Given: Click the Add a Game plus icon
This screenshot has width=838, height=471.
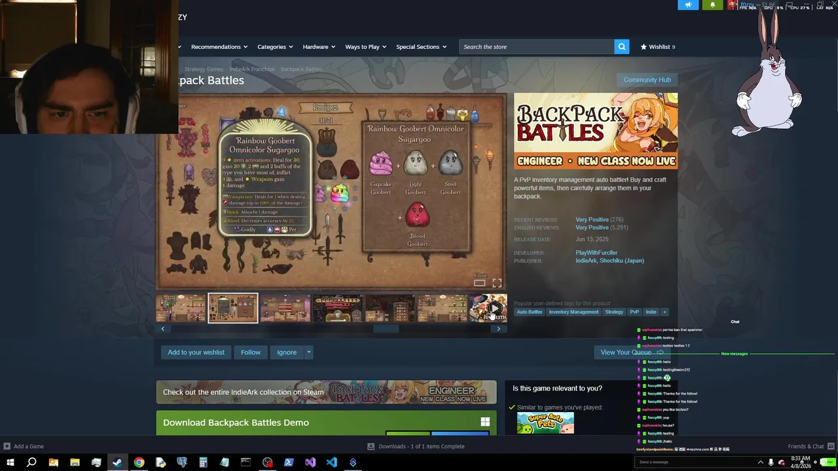Looking at the screenshot, I should pos(7,446).
